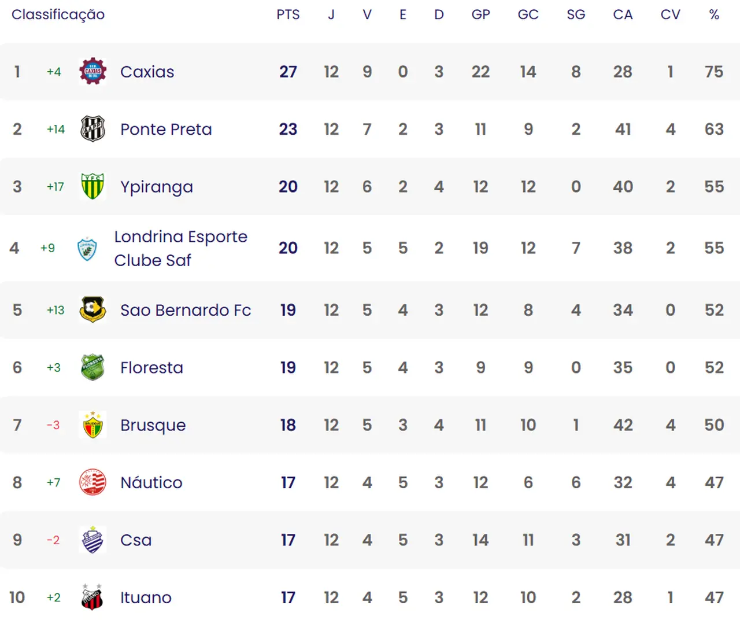740x620 pixels.
Task: Click the Ponte Preta crest icon
Action: point(92,129)
